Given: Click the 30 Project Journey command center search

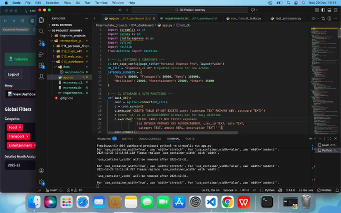Looking at the screenshot, I should tap(190, 10).
